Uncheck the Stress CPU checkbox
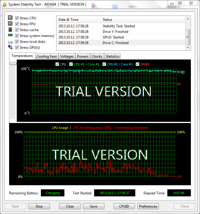Image resolution: width=200 pixels, height=214 pixels. [x=17, y=18]
